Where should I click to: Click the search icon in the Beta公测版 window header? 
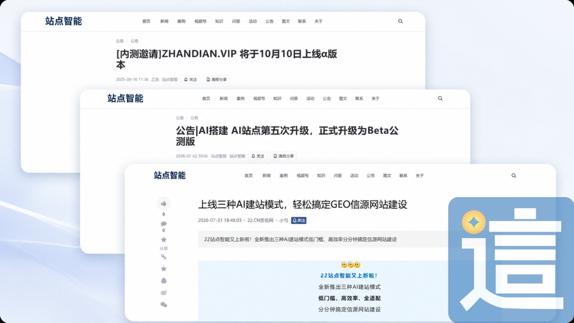pos(440,98)
